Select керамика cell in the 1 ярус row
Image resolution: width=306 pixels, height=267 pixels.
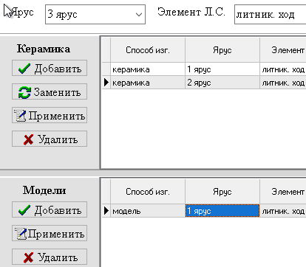[148, 69]
